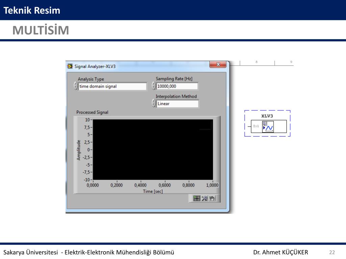Click the Analysis Type label
This screenshot has height=259, width=346.
[91, 79]
